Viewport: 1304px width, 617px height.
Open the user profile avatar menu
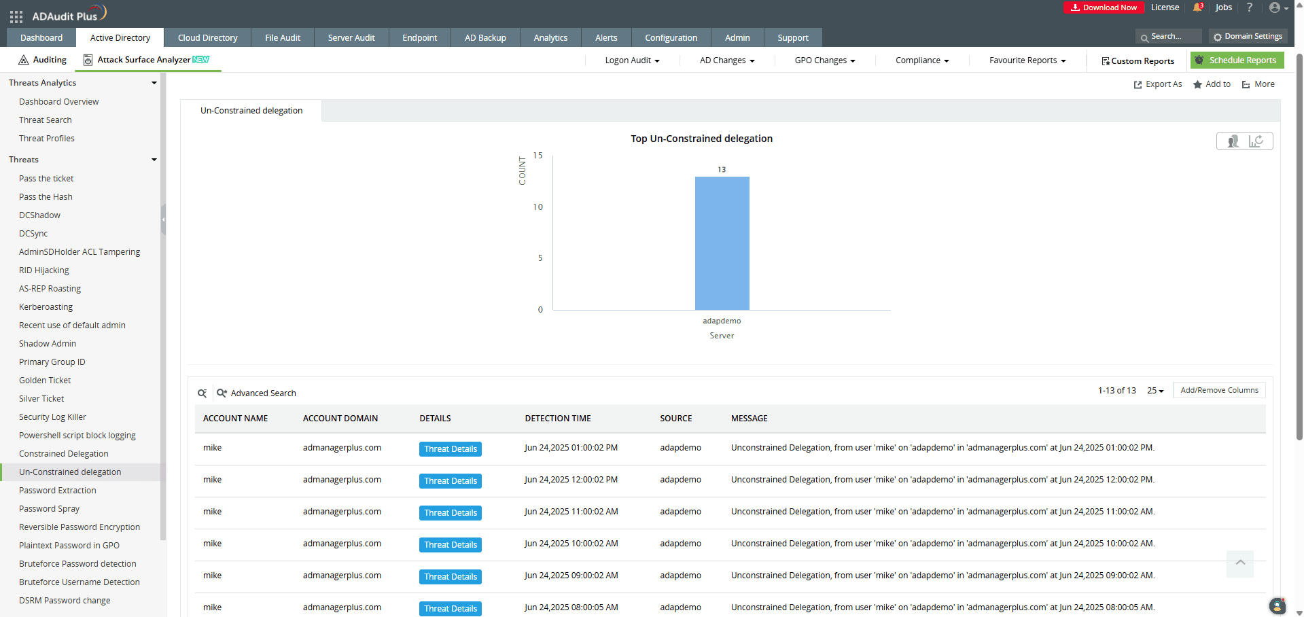(1278, 8)
